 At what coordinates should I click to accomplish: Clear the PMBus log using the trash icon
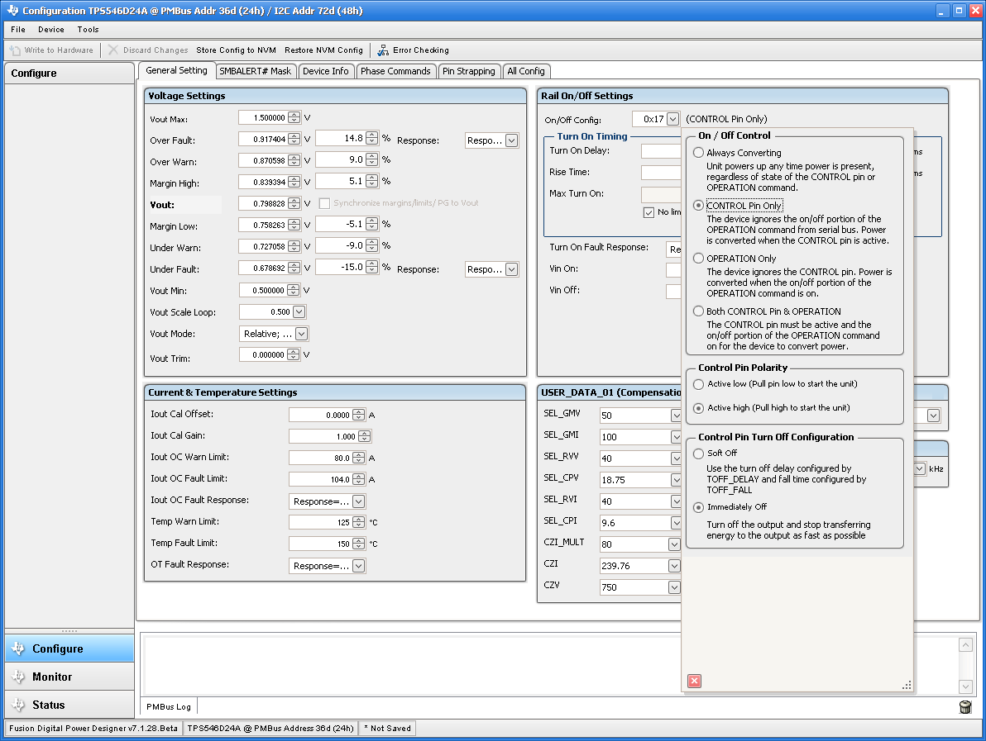[964, 706]
